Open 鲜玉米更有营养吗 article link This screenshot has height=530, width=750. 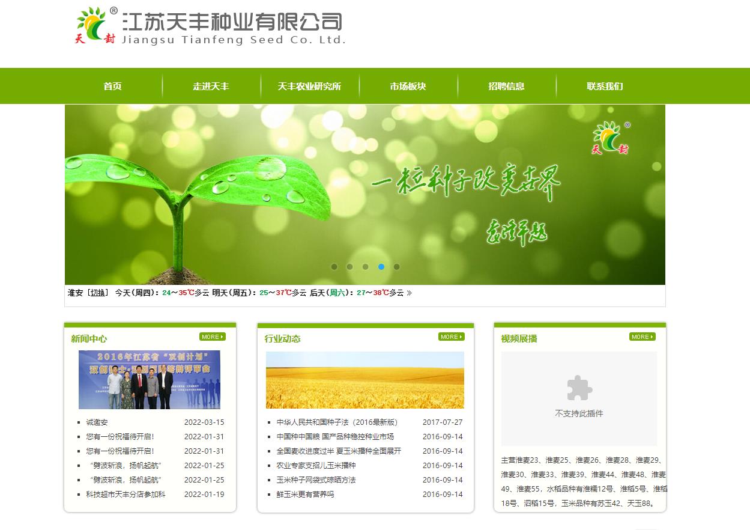click(x=305, y=495)
